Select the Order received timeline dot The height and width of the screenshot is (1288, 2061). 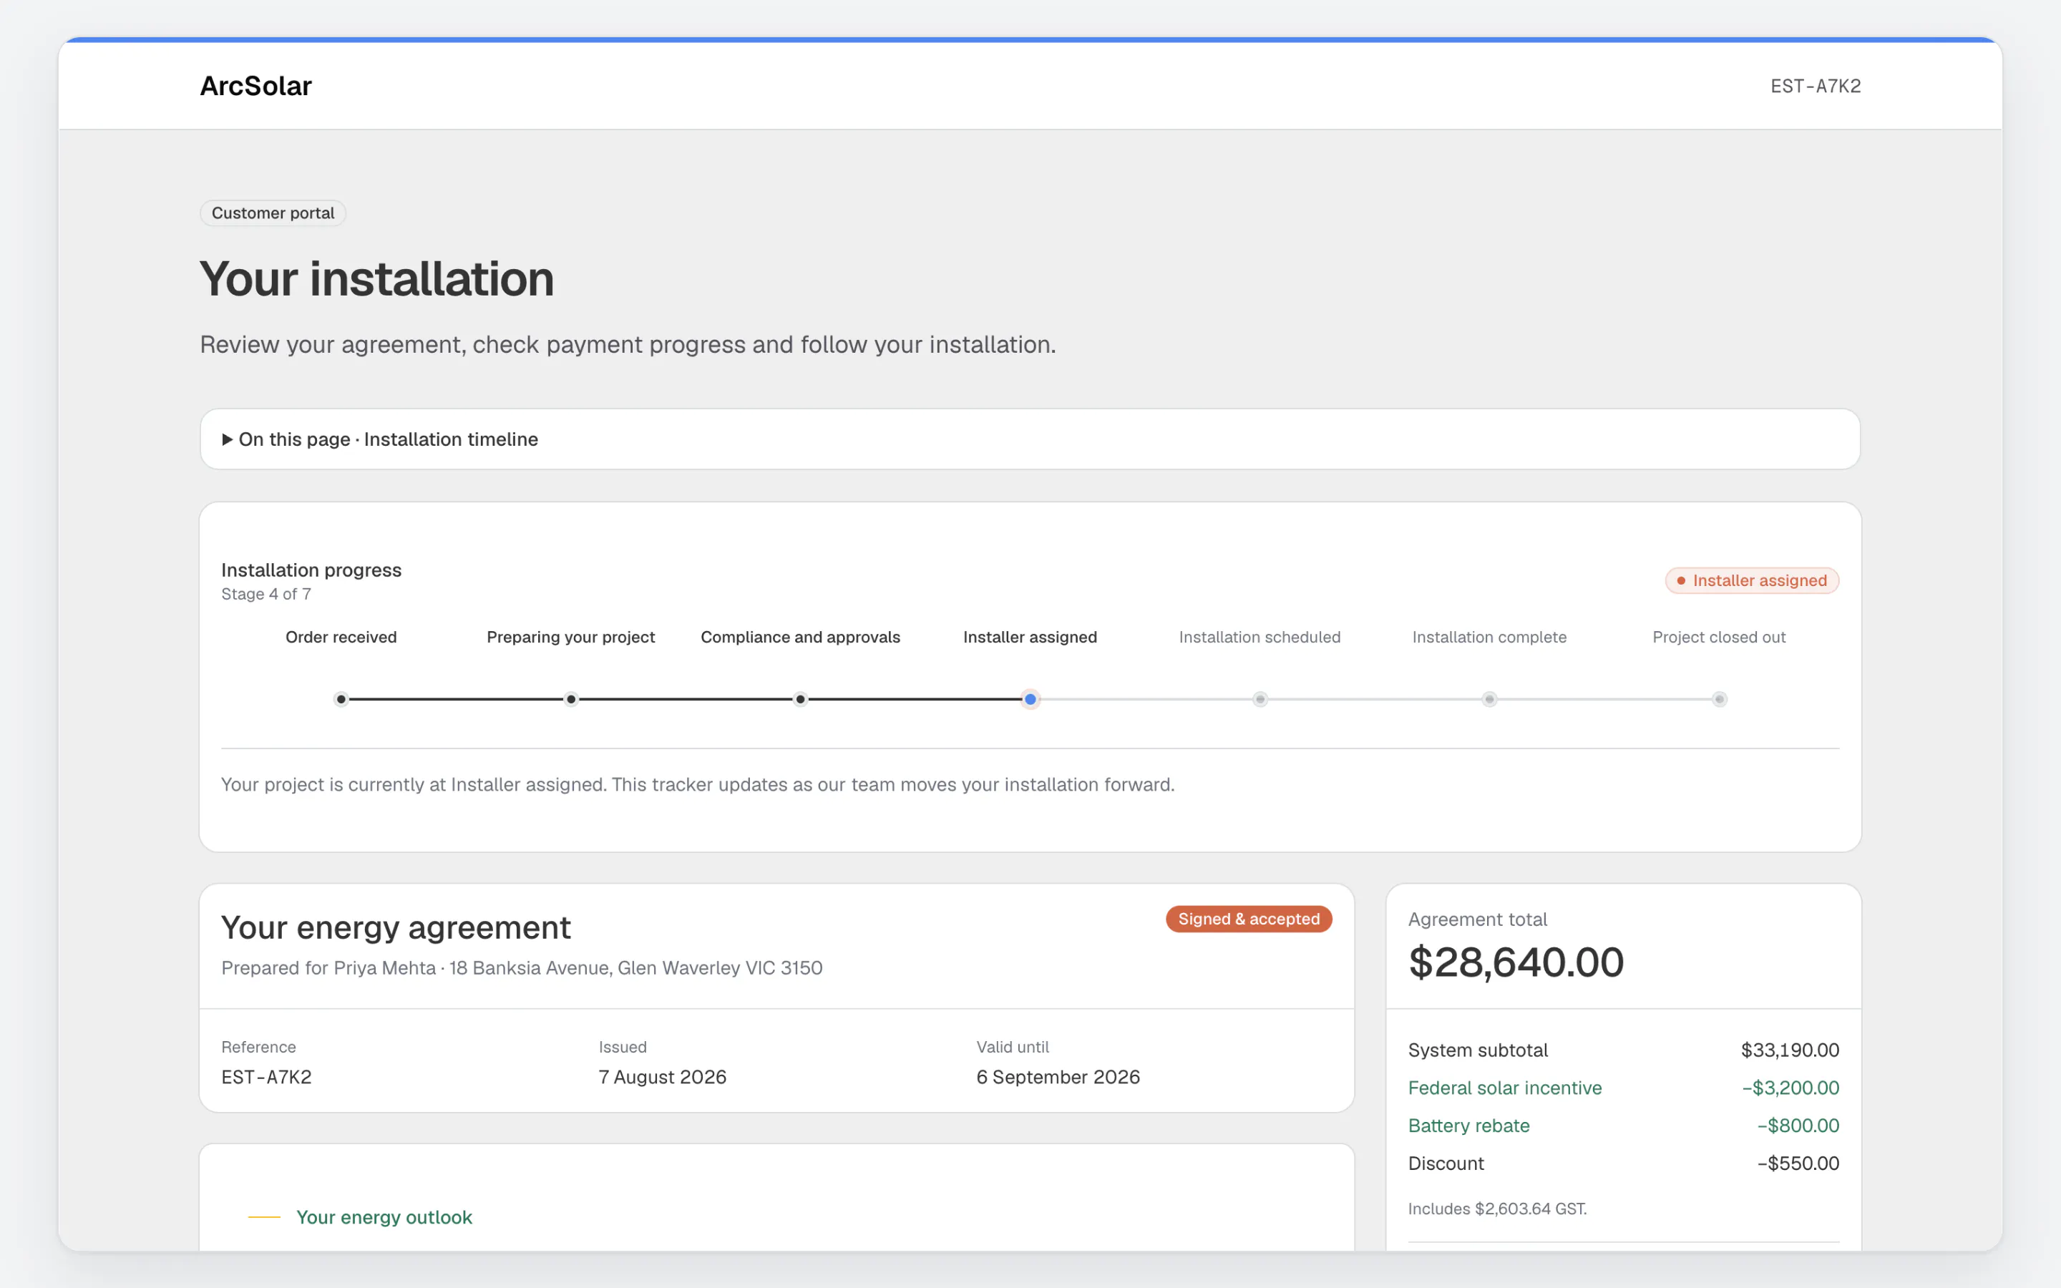click(x=341, y=699)
